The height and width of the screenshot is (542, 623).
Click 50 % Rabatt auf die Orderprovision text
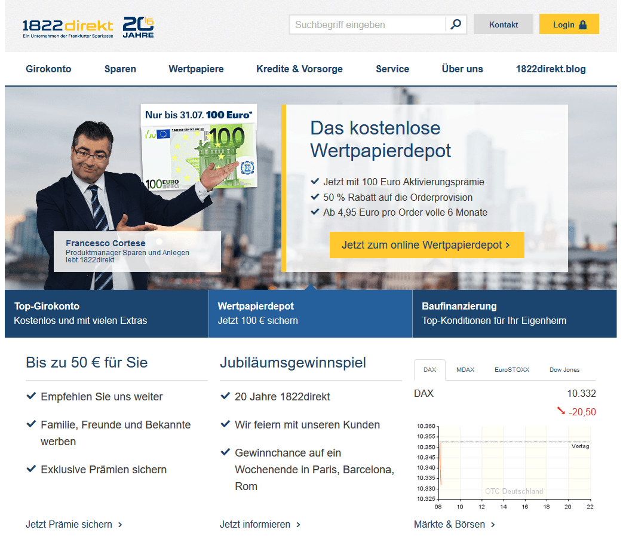coord(398,197)
